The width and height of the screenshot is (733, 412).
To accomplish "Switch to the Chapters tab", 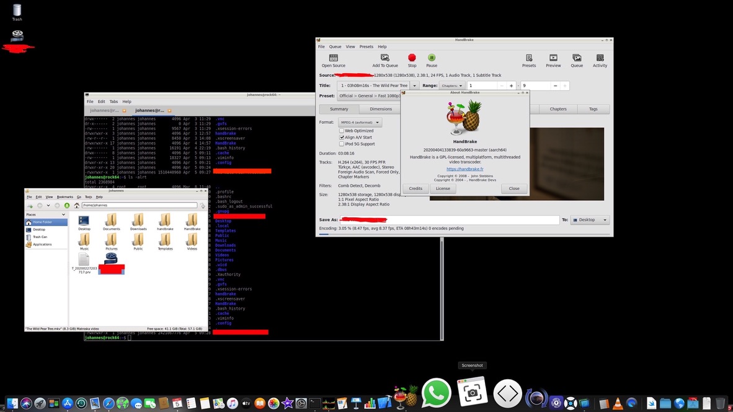I will (558, 109).
